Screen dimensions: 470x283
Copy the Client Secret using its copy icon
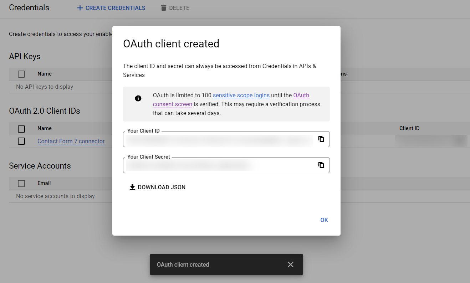tap(321, 165)
